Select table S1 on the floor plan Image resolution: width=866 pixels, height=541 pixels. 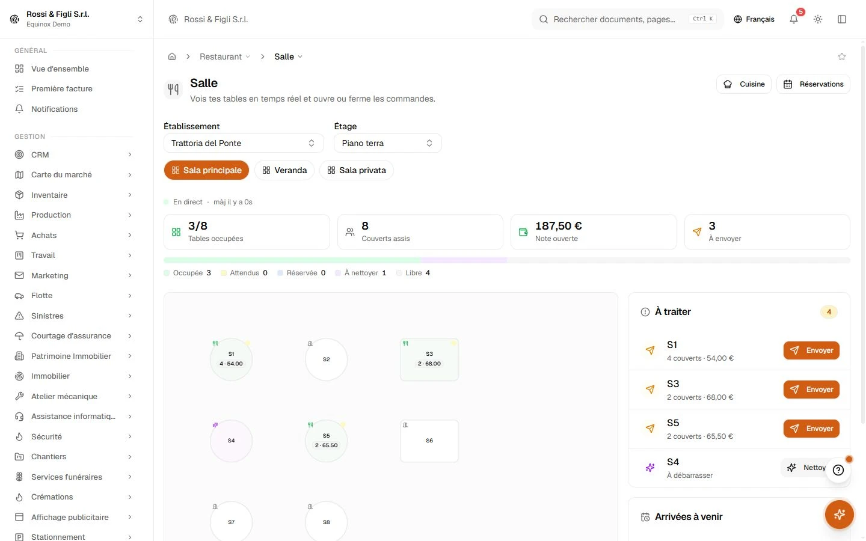231,359
